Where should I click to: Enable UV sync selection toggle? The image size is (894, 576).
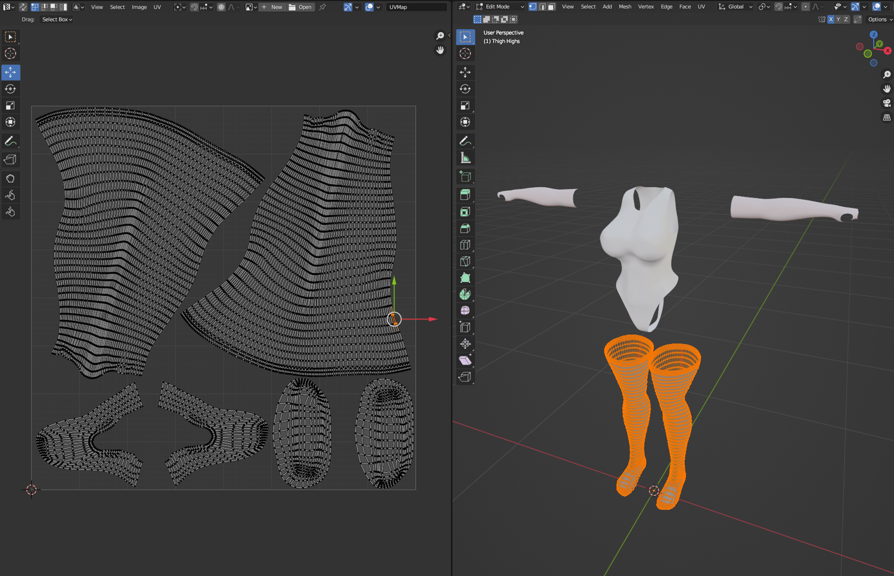tap(23, 7)
